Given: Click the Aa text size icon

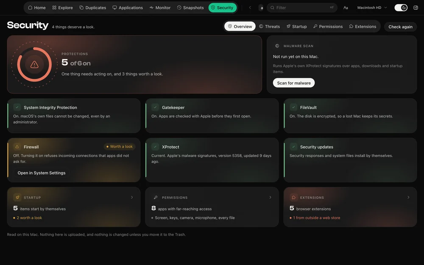Looking at the screenshot, I should (346, 8).
